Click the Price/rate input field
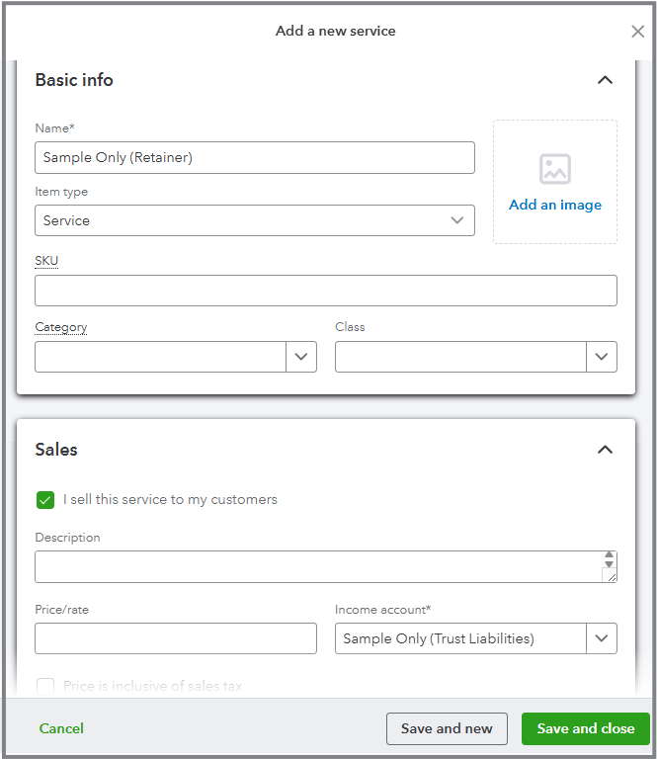 [x=176, y=638]
